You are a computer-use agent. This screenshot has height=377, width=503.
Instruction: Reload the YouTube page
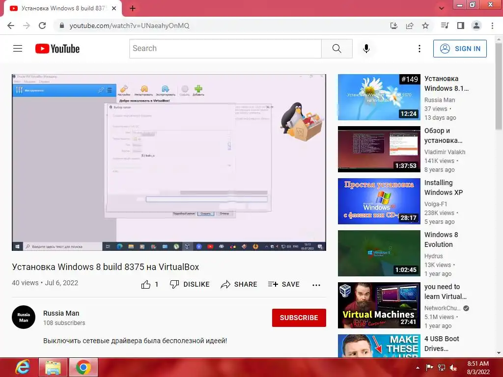[x=42, y=26]
